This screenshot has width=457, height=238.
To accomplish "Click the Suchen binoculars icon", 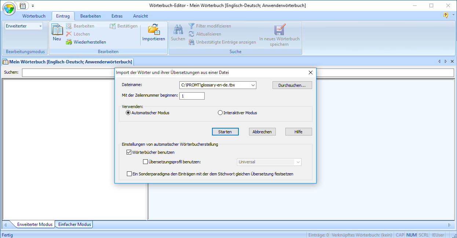I will pos(178,30).
